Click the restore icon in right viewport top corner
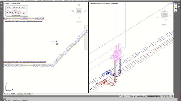Viewport: 181px width, 101px height. tap(170, 4)
